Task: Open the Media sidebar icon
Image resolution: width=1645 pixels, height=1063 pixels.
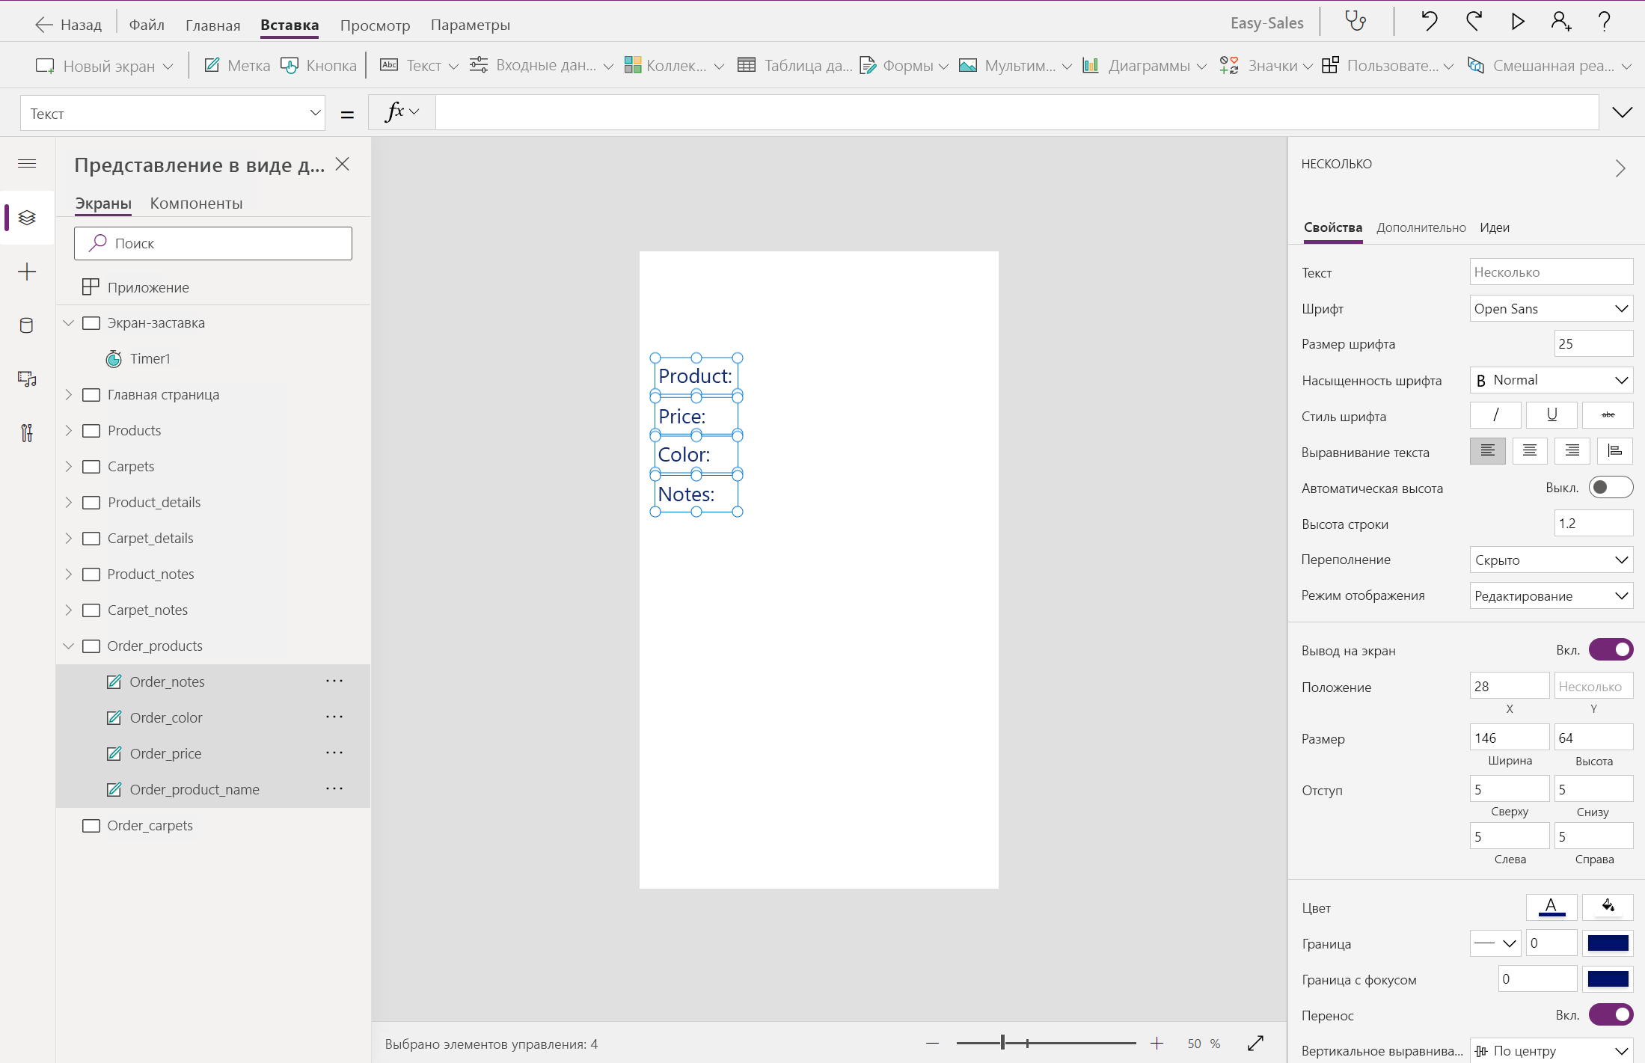Action: click(x=27, y=379)
